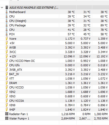Image resolution: width=109 pixels, height=125 pixels.
Task: Select the VHIF voltage label
Action: [x=12, y=110]
